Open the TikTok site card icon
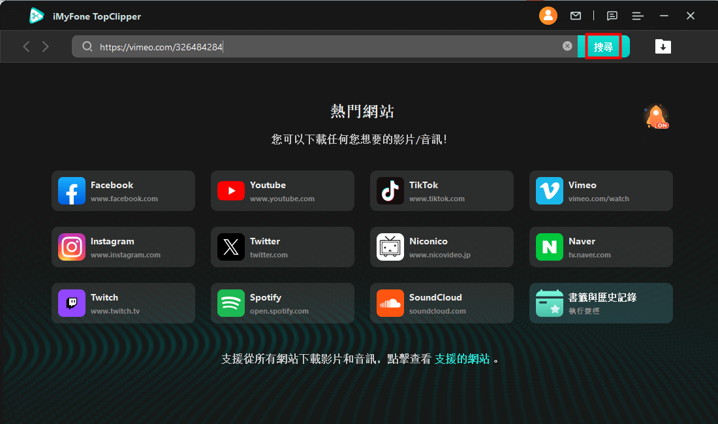 [x=390, y=191]
